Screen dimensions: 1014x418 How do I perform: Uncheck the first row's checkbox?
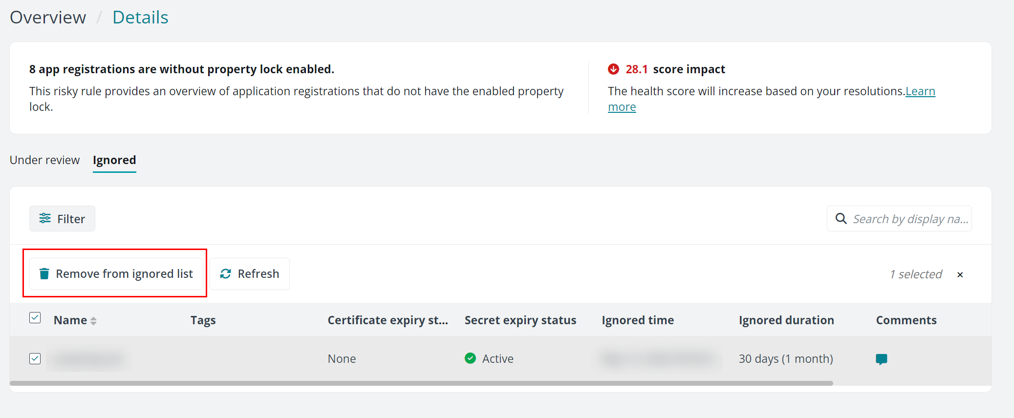(35, 359)
